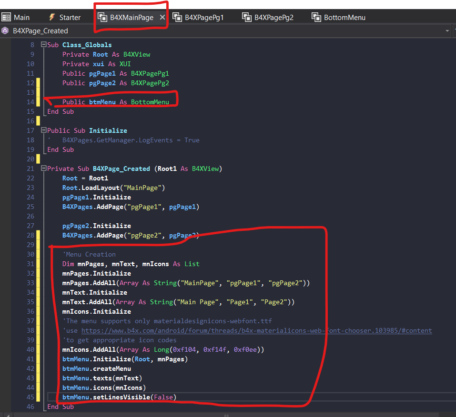Click the class icon on BottomMenu tab
This screenshot has height=417, width=456.
[316, 18]
